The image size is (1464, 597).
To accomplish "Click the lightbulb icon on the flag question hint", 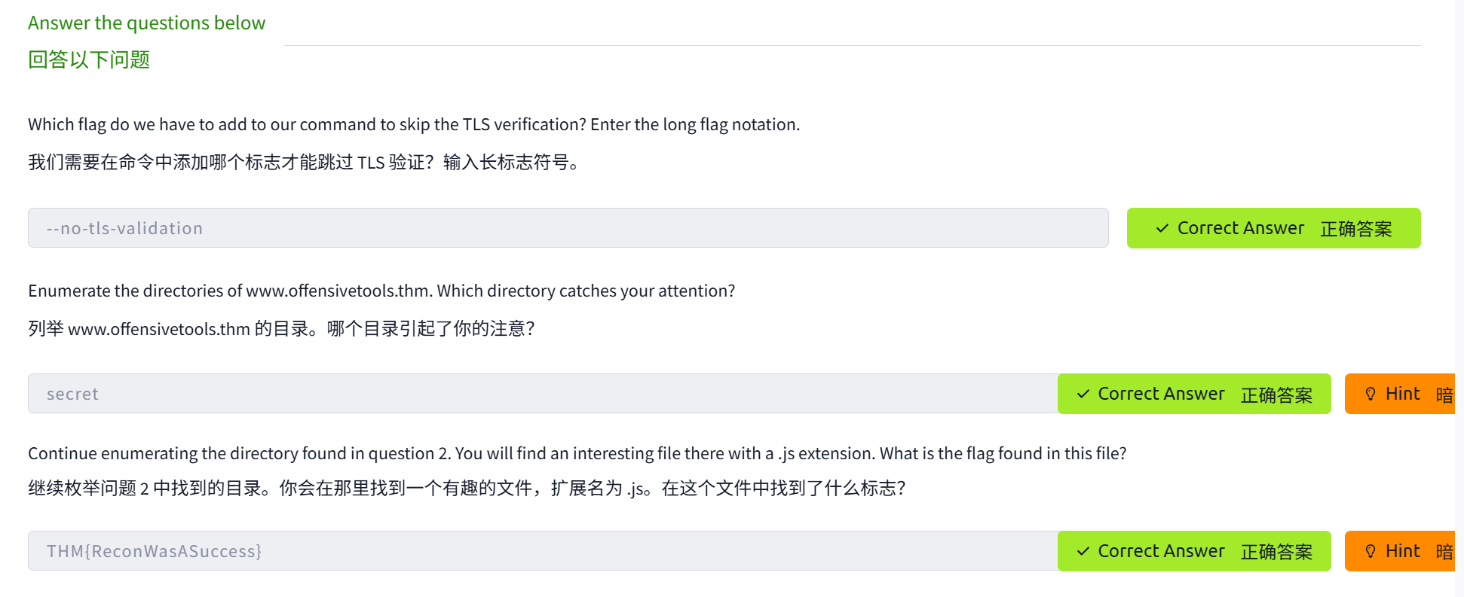I will coord(1371,551).
